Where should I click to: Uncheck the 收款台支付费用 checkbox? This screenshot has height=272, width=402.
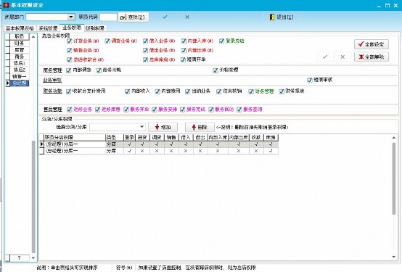coord(68,91)
